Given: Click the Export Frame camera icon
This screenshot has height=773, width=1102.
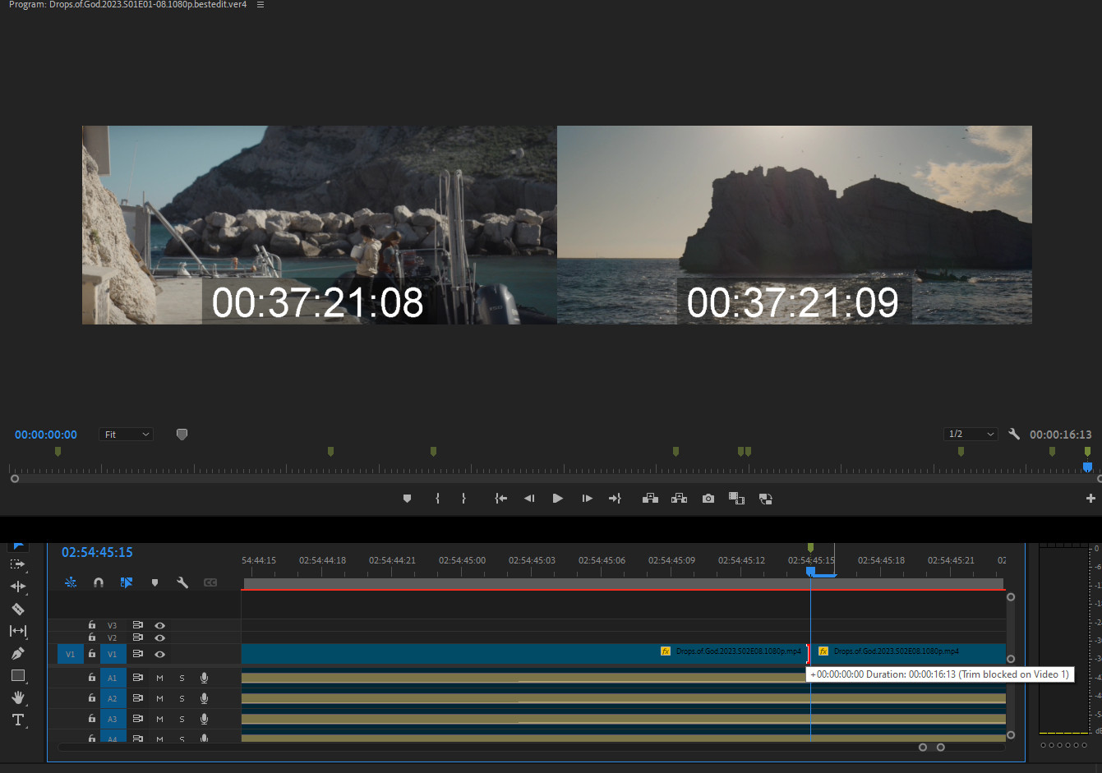Looking at the screenshot, I should (708, 499).
